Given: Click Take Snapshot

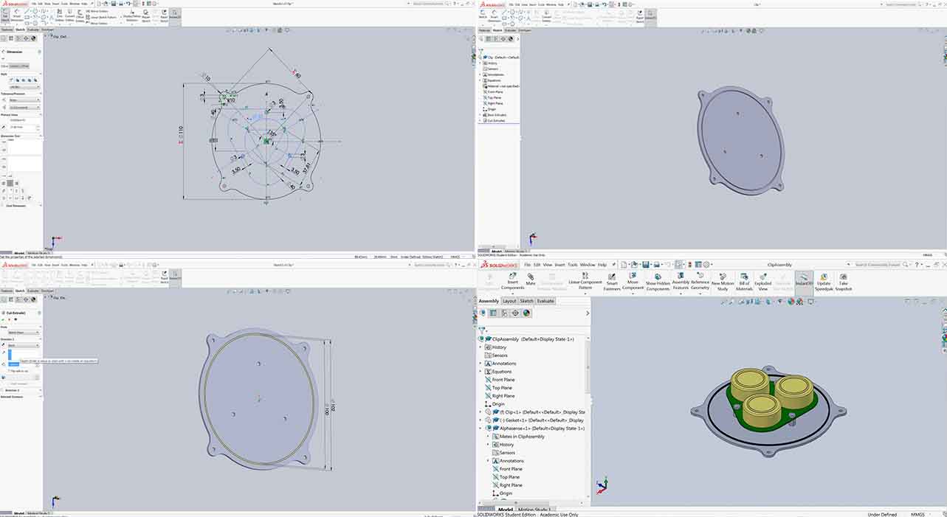Looking at the screenshot, I should pos(844,282).
